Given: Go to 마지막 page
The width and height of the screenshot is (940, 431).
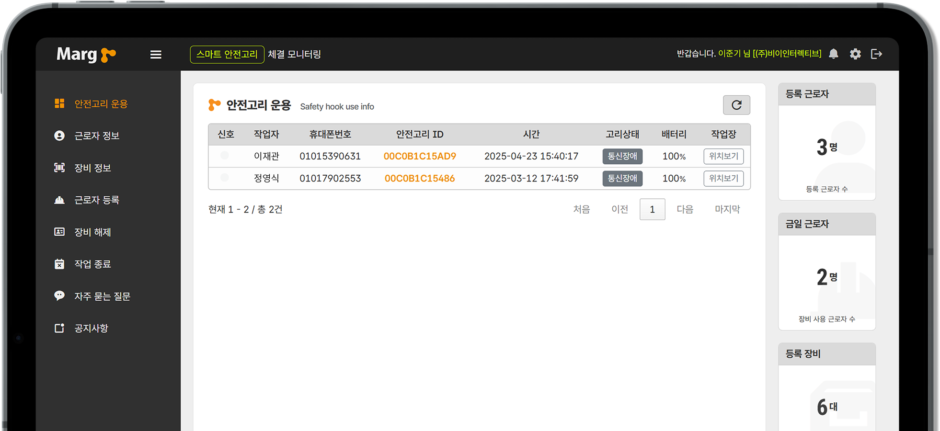Looking at the screenshot, I should 727,209.
